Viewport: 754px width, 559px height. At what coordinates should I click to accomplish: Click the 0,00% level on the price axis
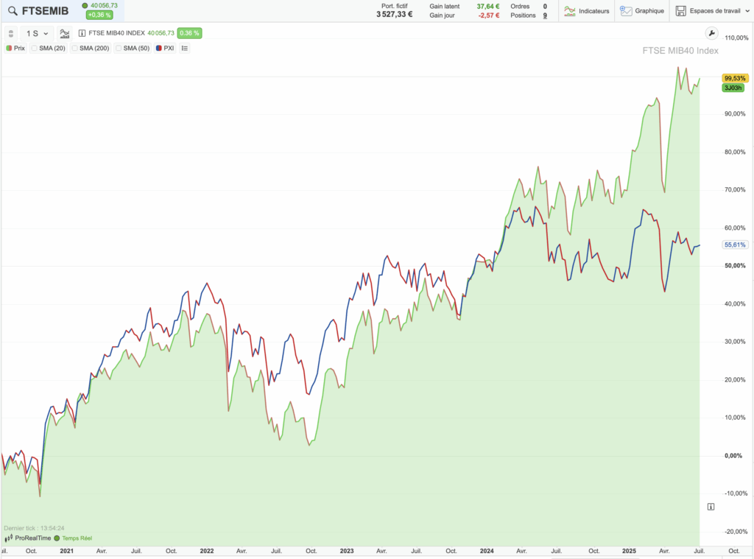click(x=733, y=456)
